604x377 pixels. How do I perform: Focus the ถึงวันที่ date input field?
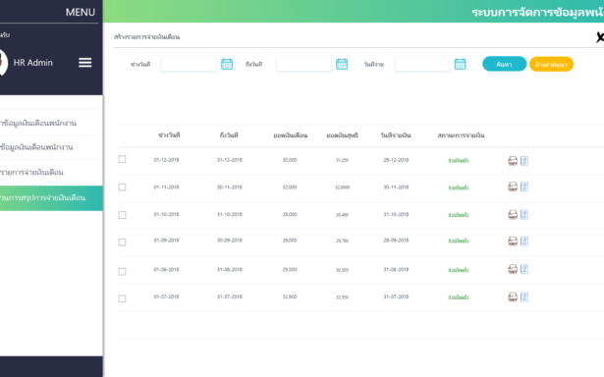point(303,64)
